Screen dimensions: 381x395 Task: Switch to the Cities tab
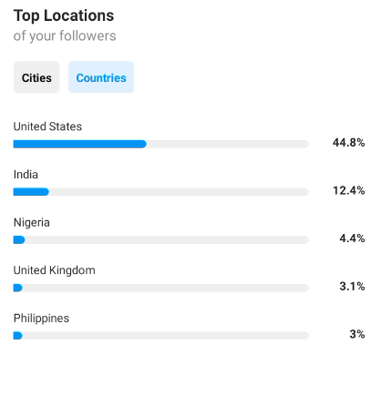[x=36, y=77]
